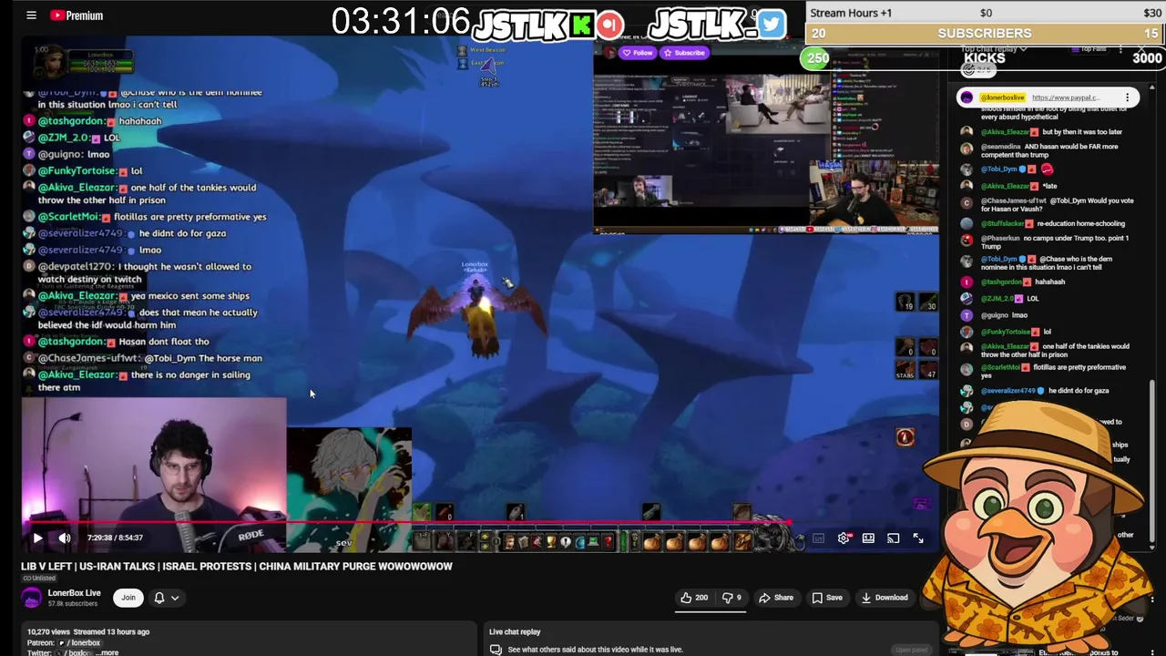
Task: Click the Twitter bird icon in the overlay
Action: [771, 24]
